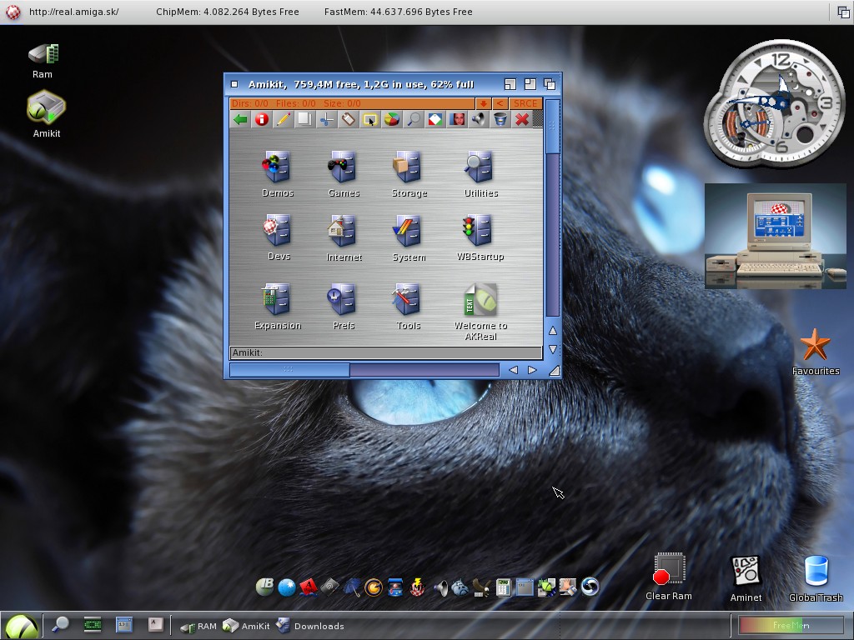
Task: Toggle the SRCE source button
Action: (x=525, y=103)
